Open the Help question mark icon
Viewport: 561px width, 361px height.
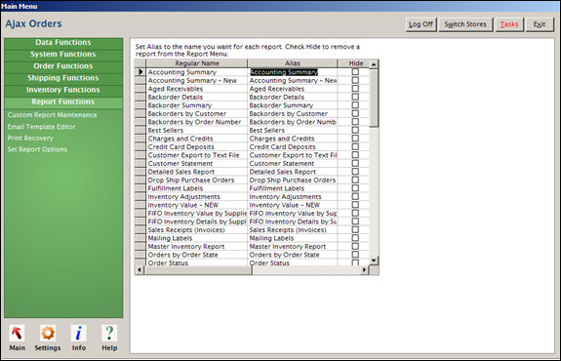click(x=109, y=333)
